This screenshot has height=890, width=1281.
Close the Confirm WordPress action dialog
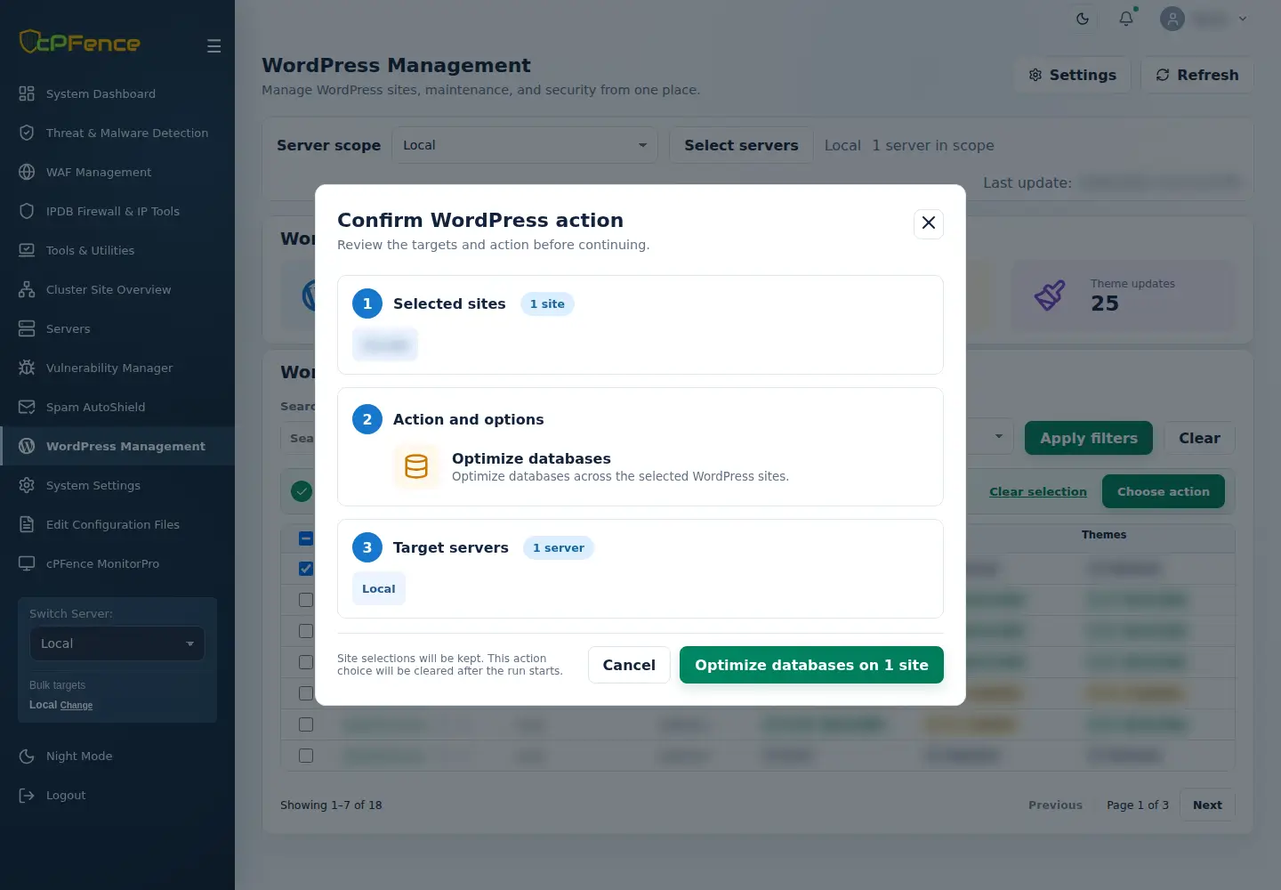click(929, 222)
